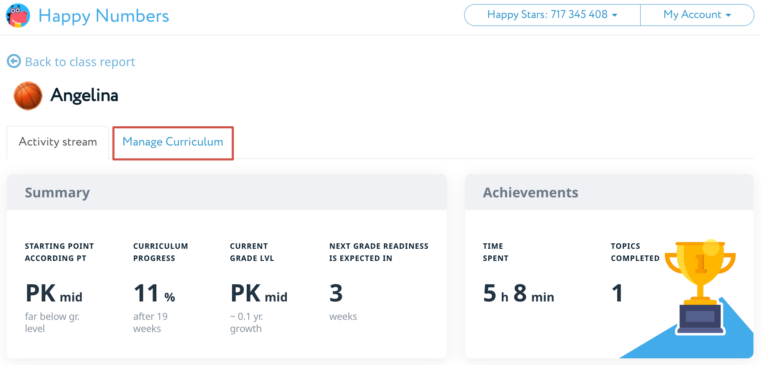Click the 11% curriculum progress value
This screenshot has height=365, width=761.
[x=154, y=294]
